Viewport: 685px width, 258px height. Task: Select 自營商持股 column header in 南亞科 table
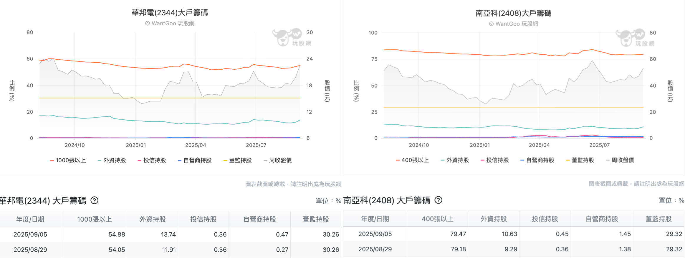[x=602, y=219]
